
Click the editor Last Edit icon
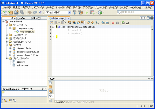coord(51,23)
